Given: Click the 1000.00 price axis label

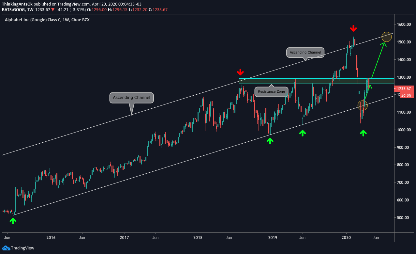Looking at the screenshot, I should coord(403,130).
